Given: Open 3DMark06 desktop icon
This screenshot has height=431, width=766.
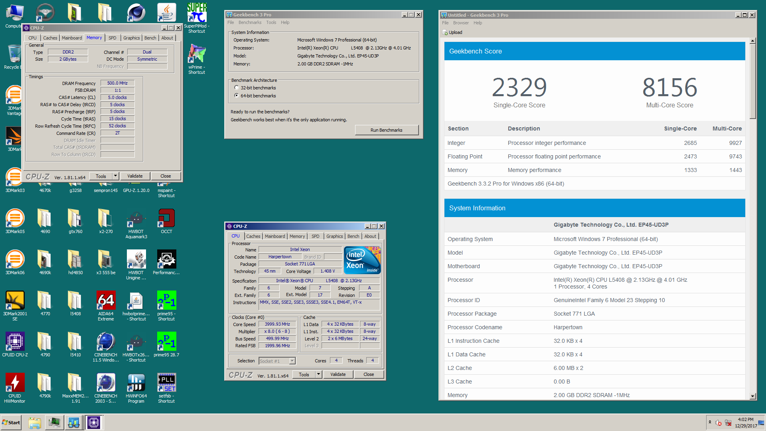Looking at the screenshot, I should [x=15, y=259].
